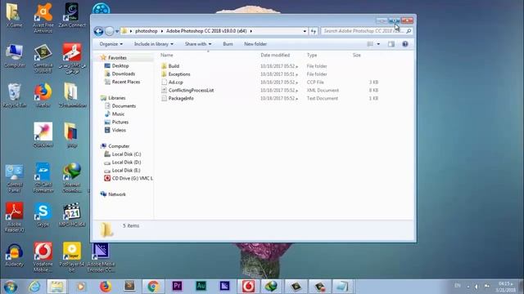Open the Windows Start menu
524x294 pixels.
[x=10, y=287]
